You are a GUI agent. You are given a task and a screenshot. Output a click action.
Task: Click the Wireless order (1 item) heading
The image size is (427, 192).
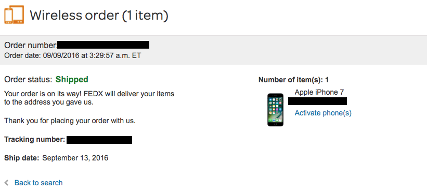pyautogui.click(x=99, y=15)
